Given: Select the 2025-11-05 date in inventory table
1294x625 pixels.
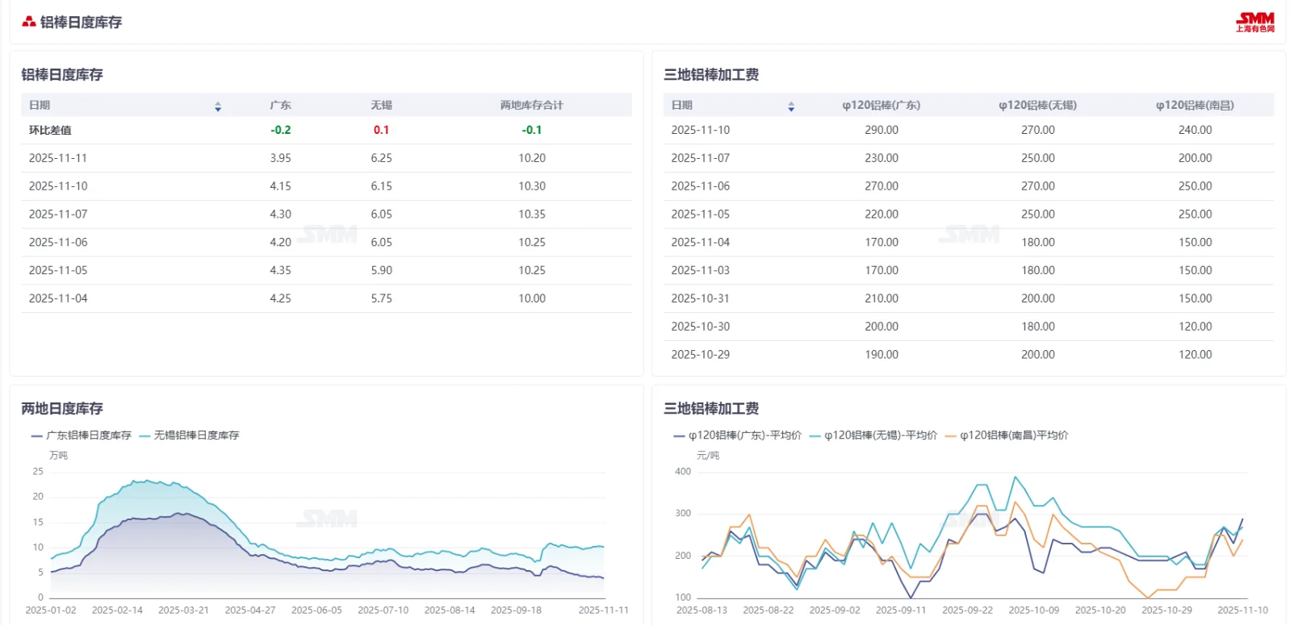Looking at the screenshot, I should point(58,271).
